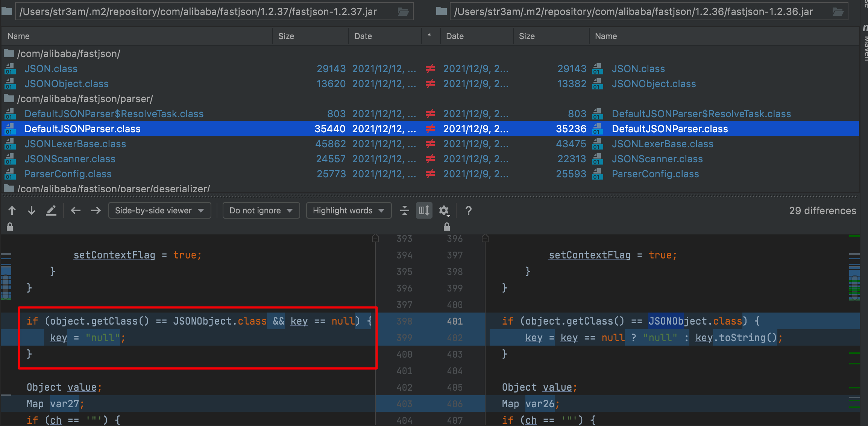Click class file icon beside right JSONScanner.class
The image size is (868, 426).
[597, 159]
